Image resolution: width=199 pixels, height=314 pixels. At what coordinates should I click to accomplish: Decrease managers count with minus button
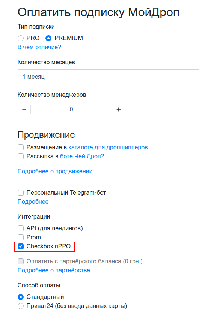click(24, 110)
